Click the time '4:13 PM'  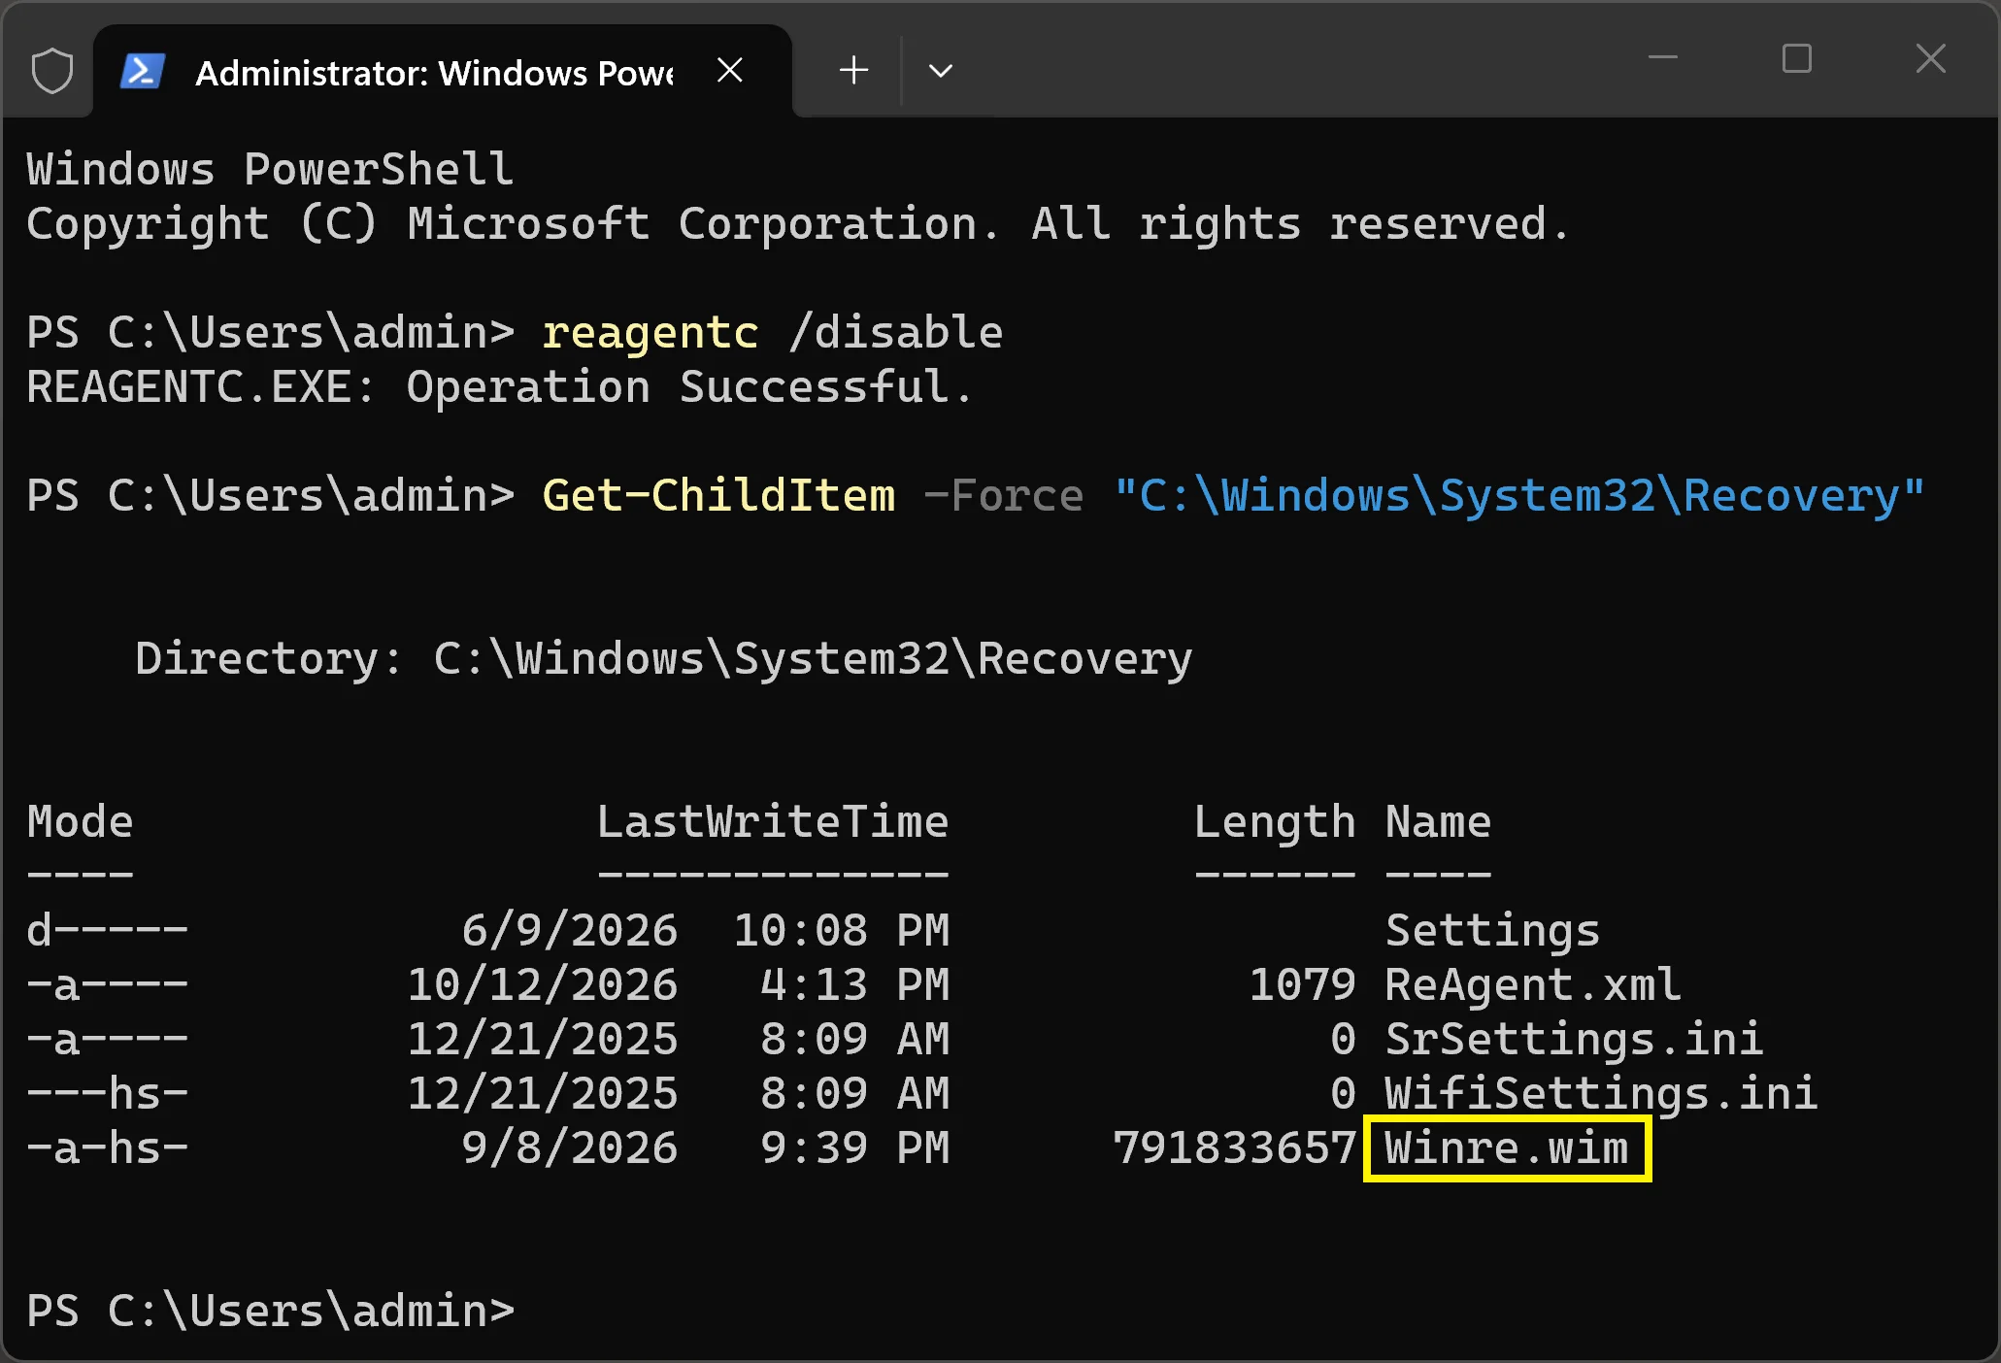point(854,985)
